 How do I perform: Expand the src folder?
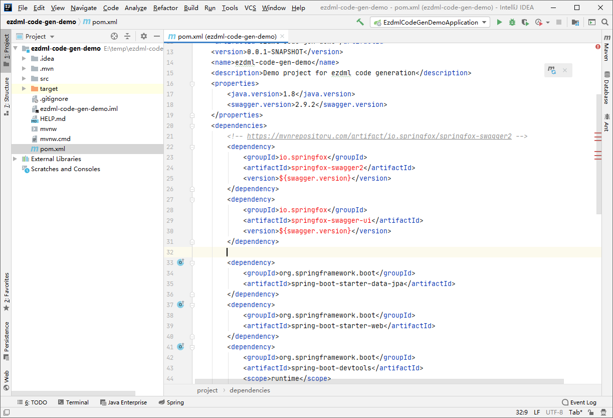[24, 79]
